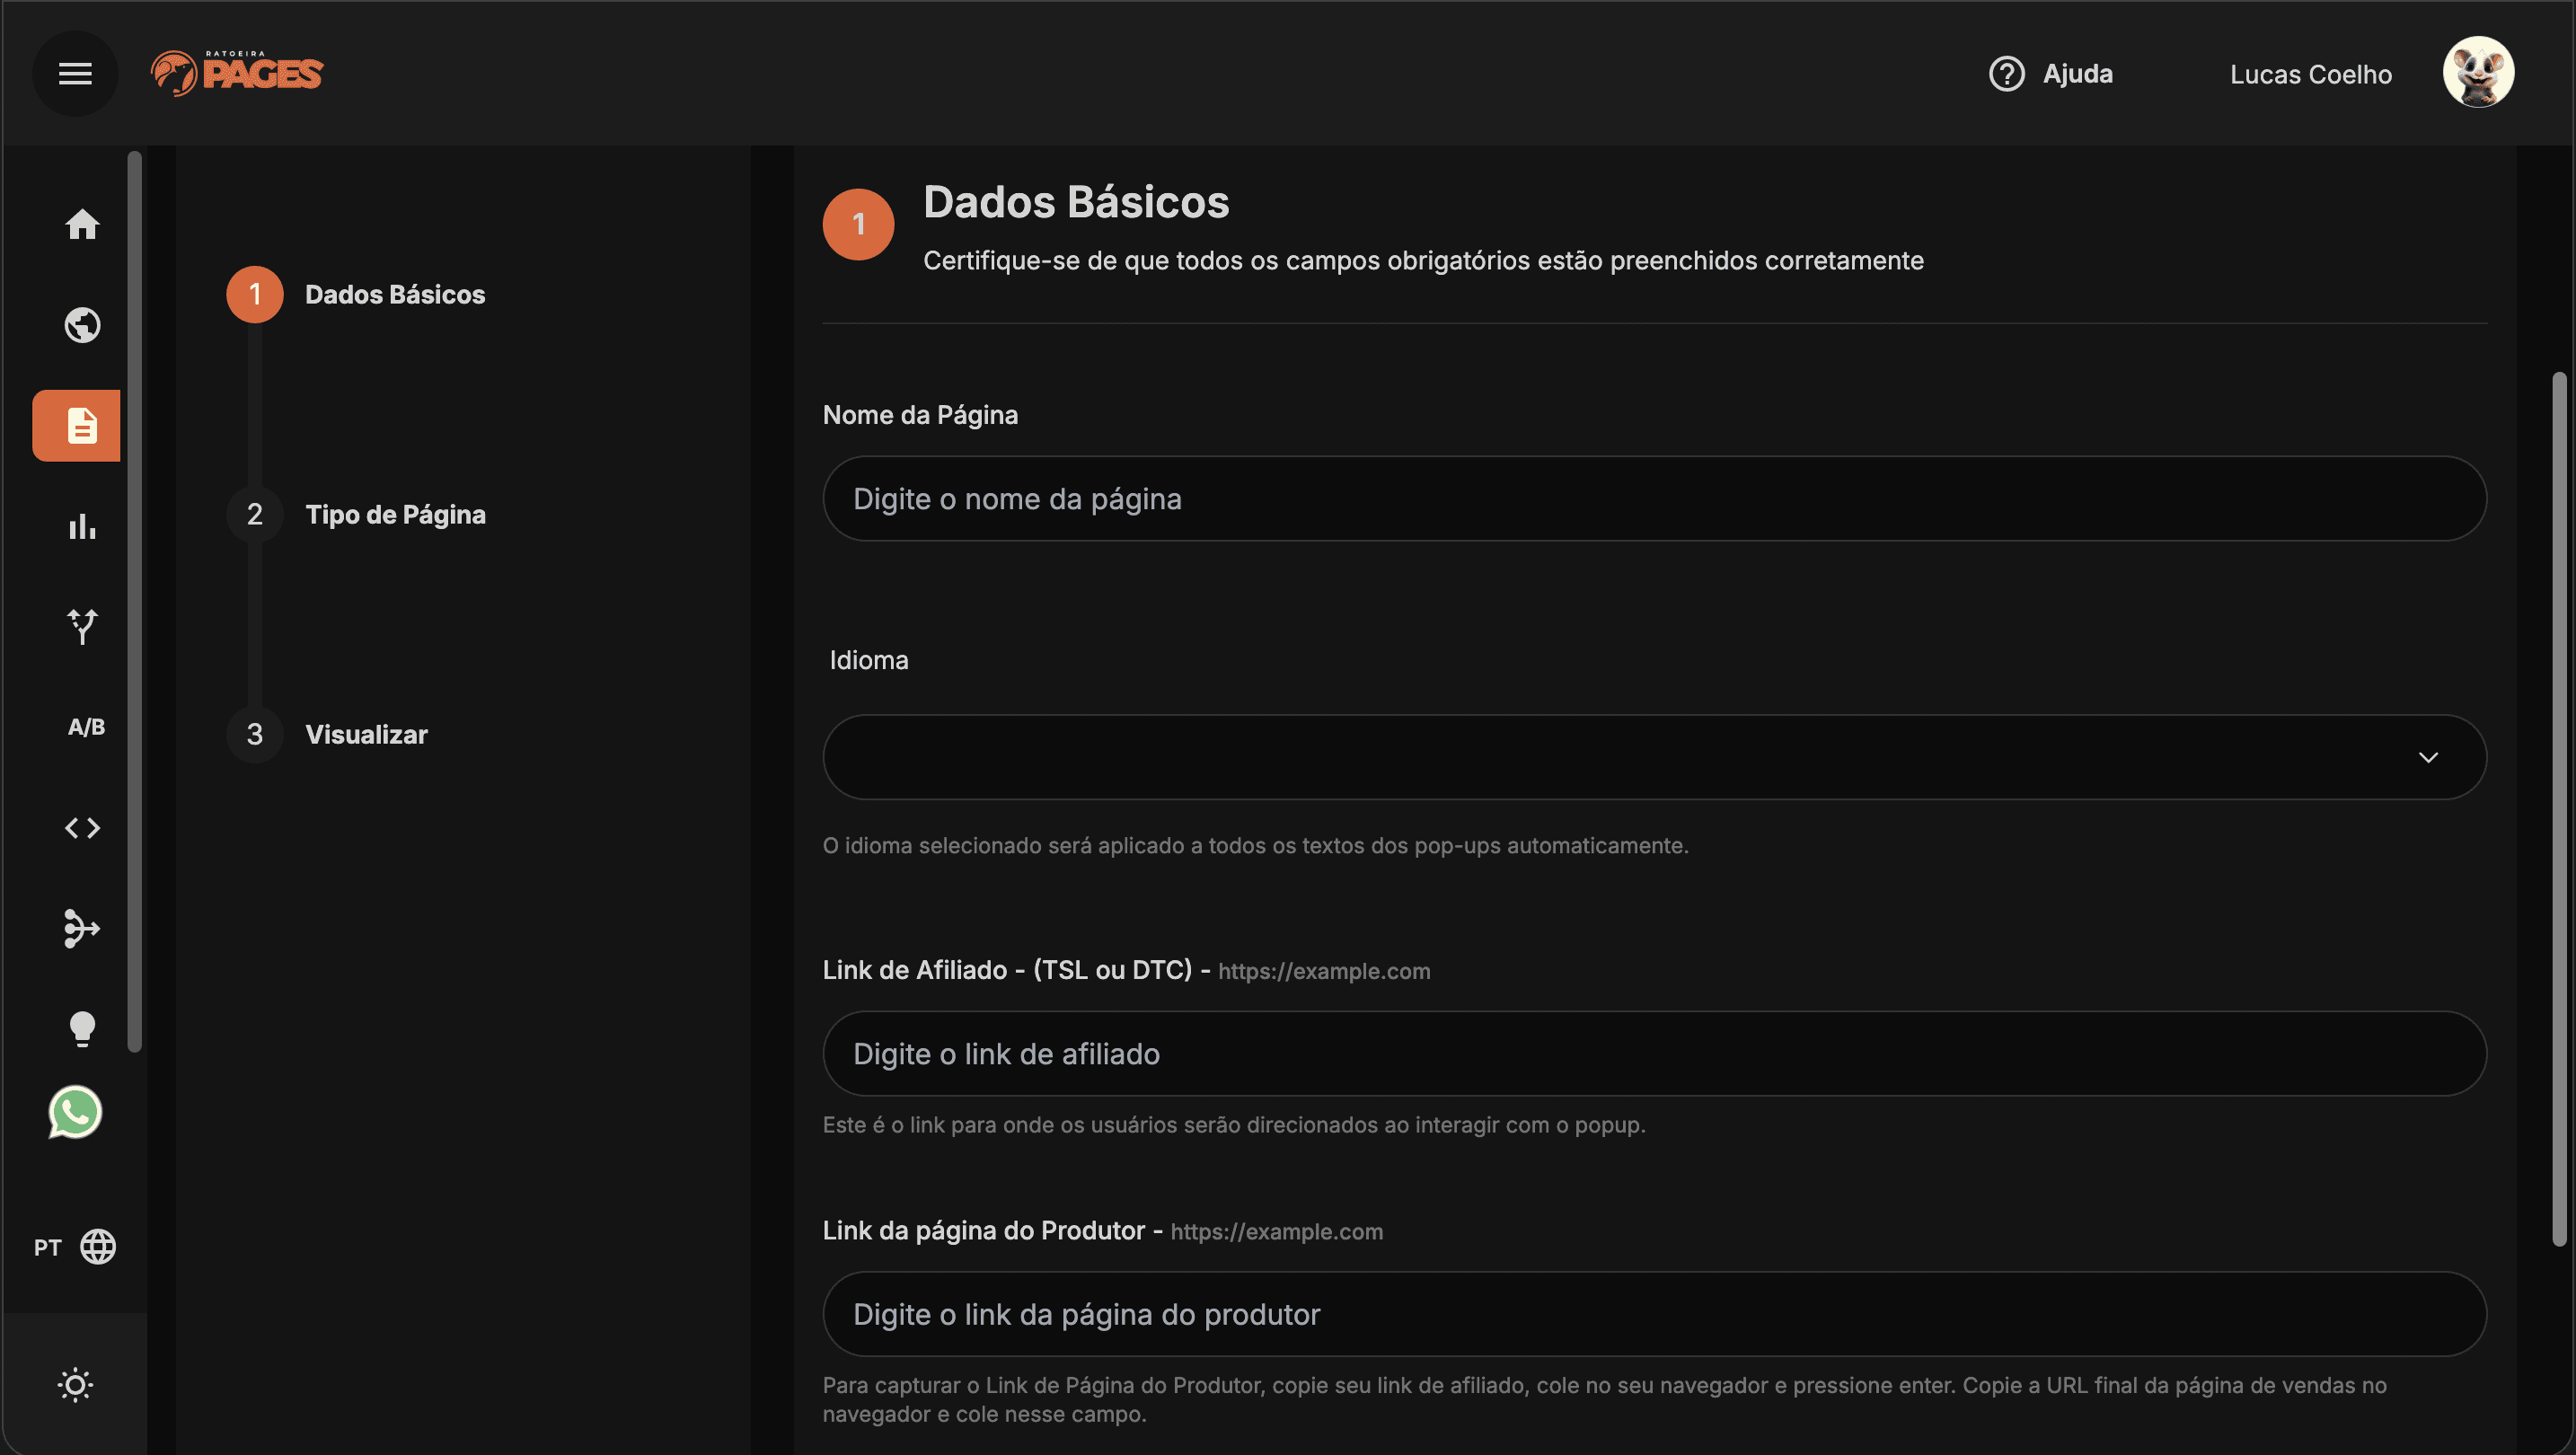Open the split arrows sidebar icon
2576x1455 pixels.
coord(82,627)
